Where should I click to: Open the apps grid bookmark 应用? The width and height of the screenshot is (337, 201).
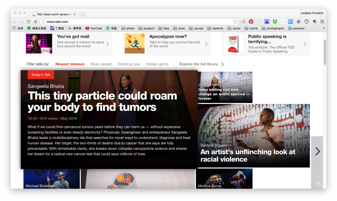pyautogui.click(x=18, y=28)
